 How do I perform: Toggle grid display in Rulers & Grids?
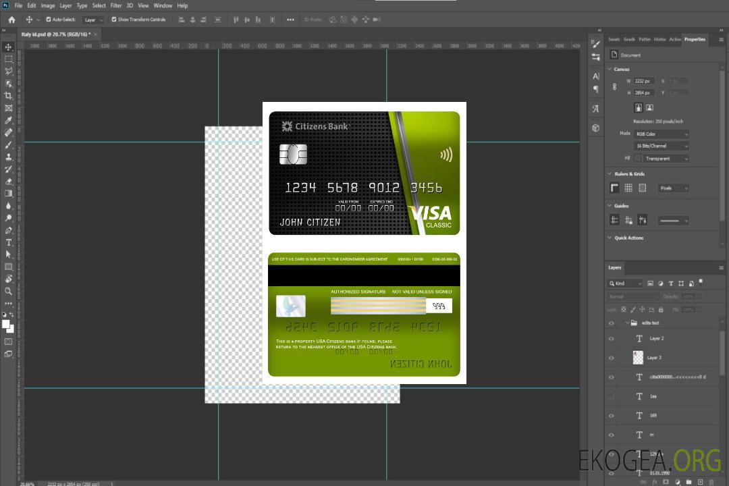click(628, 188)
